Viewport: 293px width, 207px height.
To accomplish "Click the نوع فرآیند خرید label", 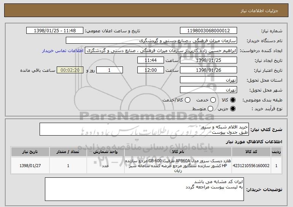I will click(267, 109).
